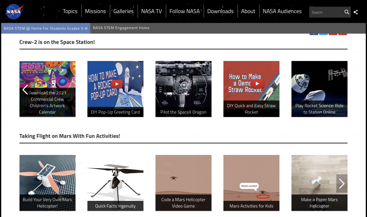Open the share icon
Screen dimensions: 367x217
pyautogui.click(x=356, y=12)
